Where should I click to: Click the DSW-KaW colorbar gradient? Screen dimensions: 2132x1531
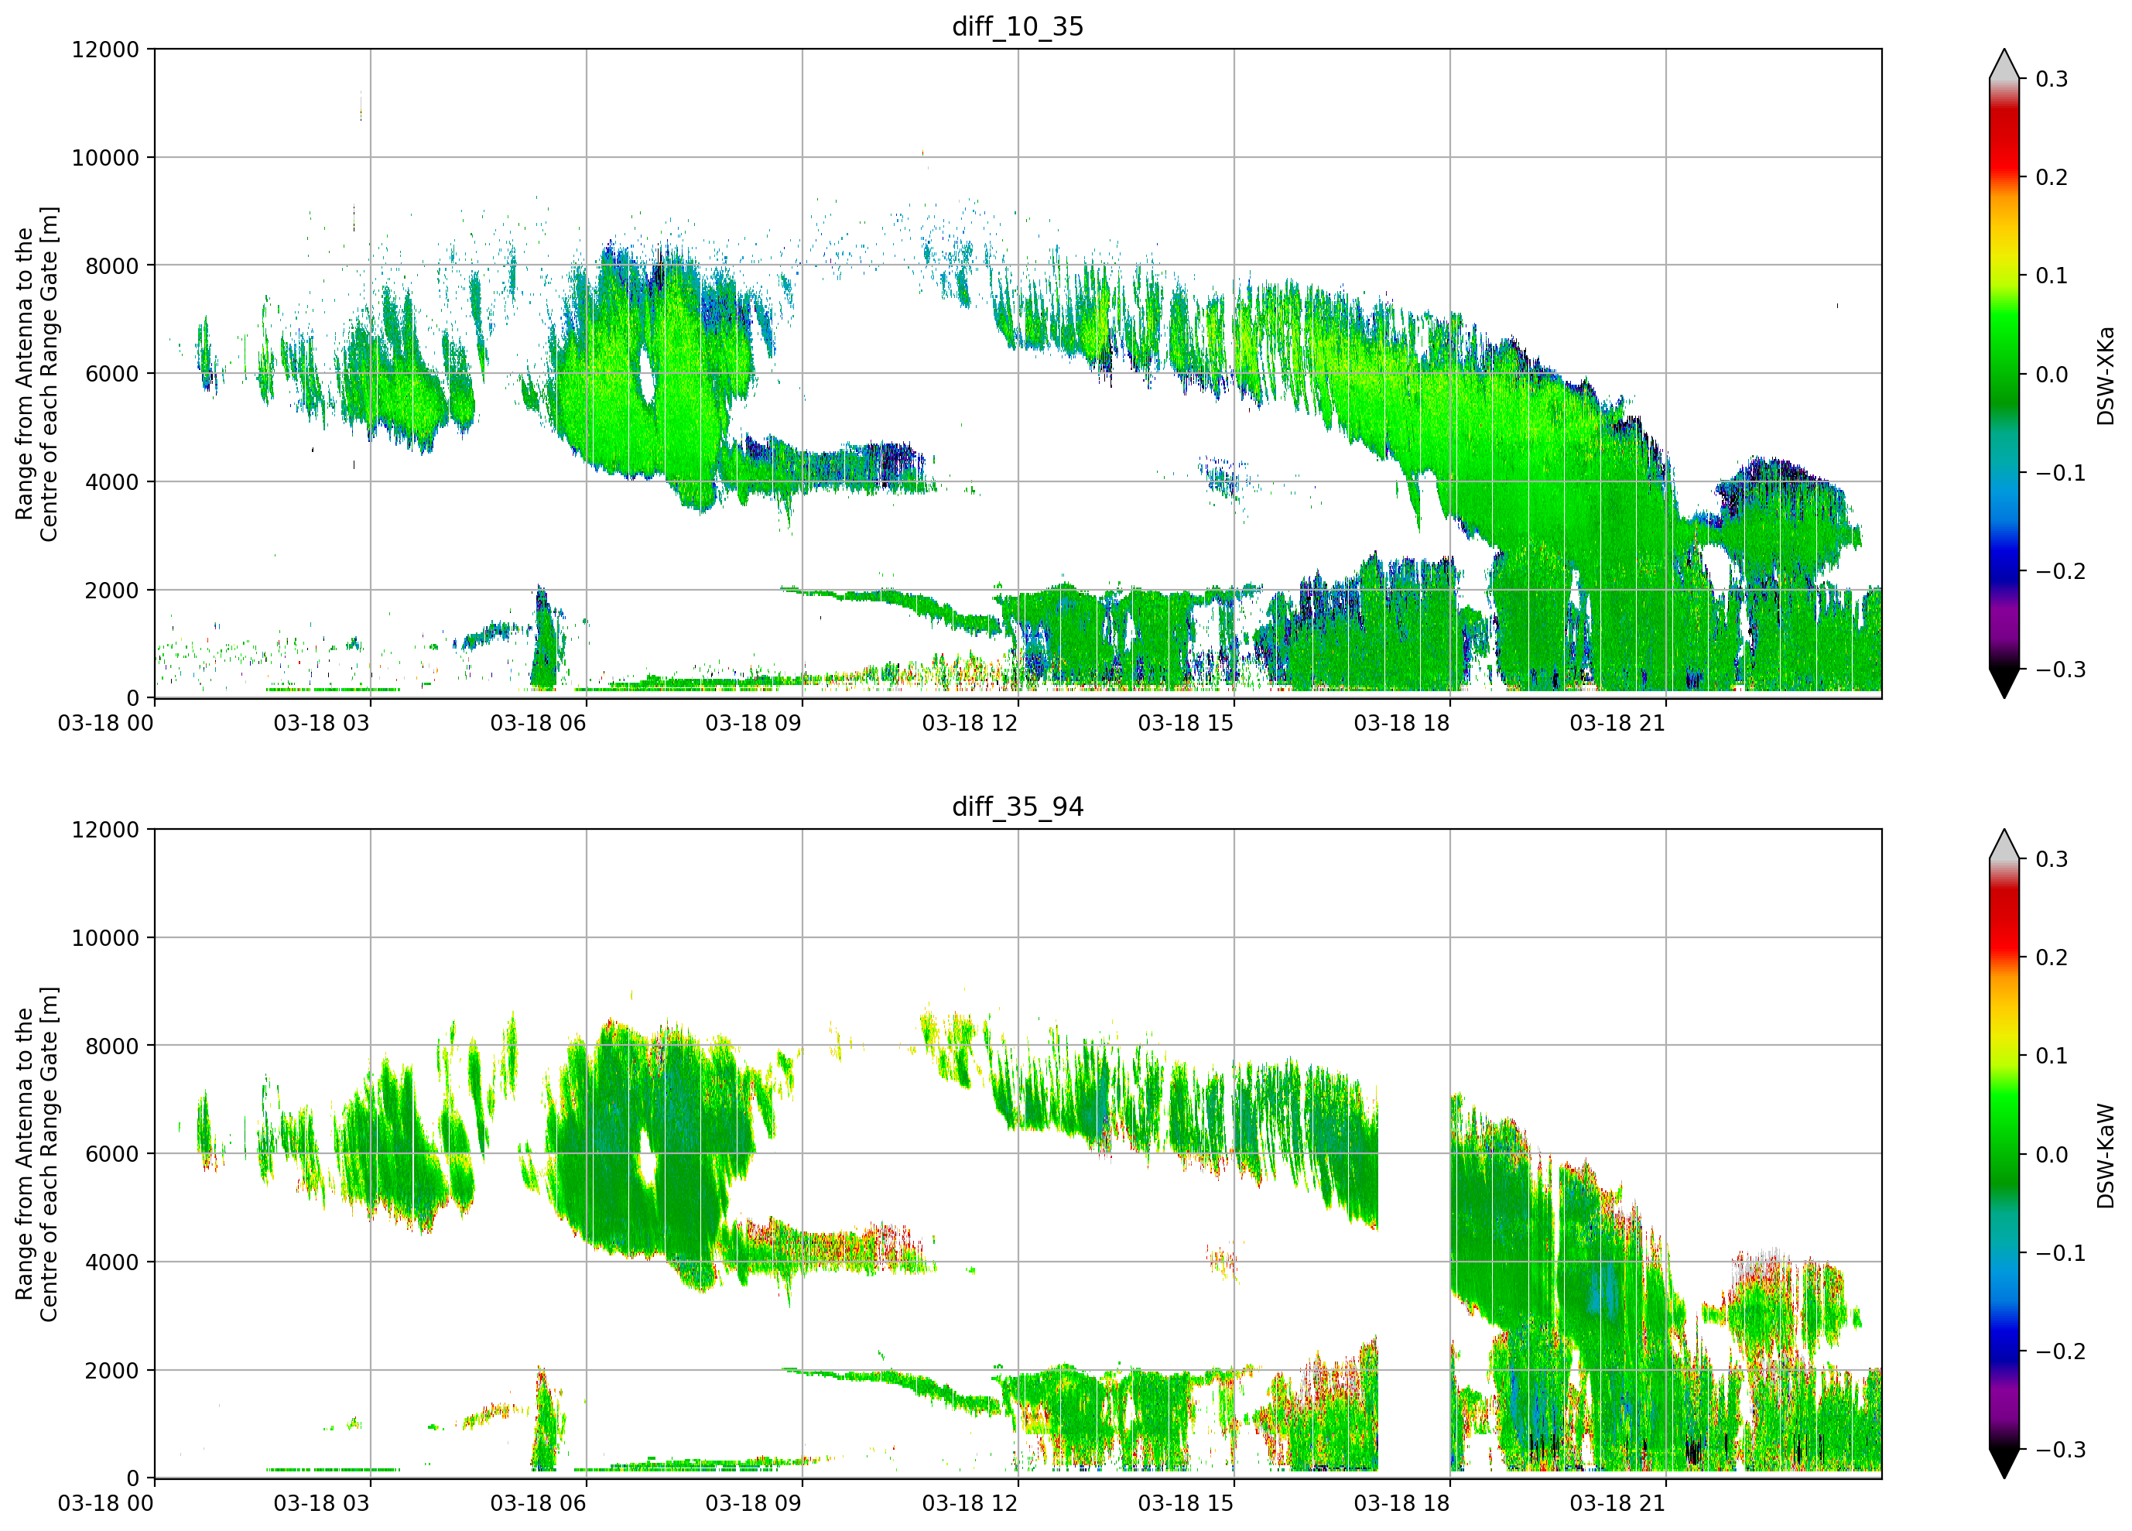2004,1154
